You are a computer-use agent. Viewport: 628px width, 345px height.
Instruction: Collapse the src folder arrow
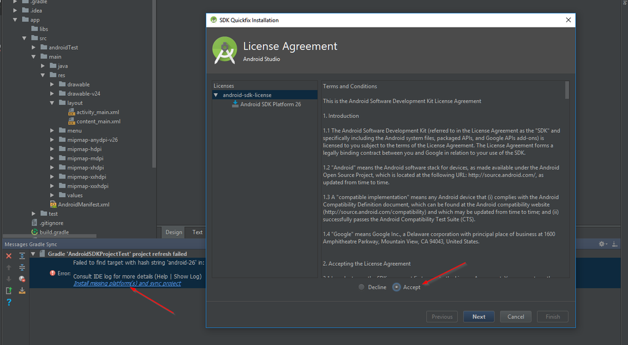[x=25, y=38]
